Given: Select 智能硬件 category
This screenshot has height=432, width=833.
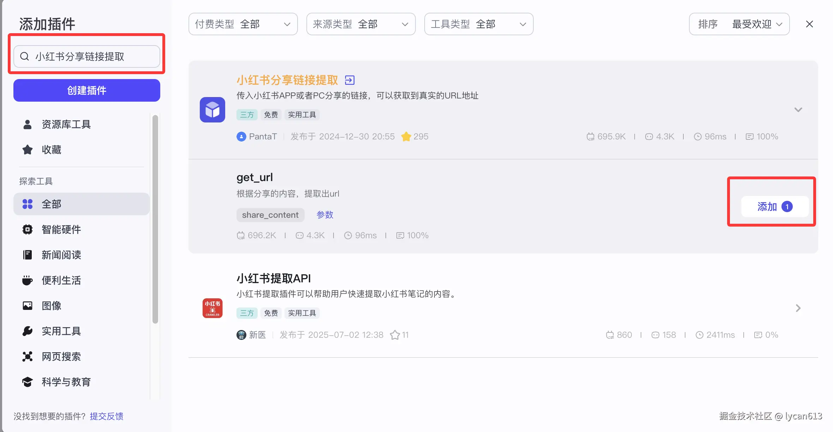Looking at the screenshot, I should 61,229.
